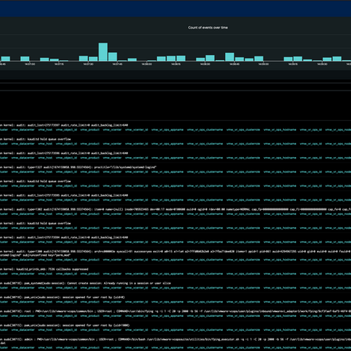Image resolution: width=351 pixels, height=351 pixels.
Task: Select 'session opened for user root by (uid=1000)' event
Action: (x=64, y=326)
